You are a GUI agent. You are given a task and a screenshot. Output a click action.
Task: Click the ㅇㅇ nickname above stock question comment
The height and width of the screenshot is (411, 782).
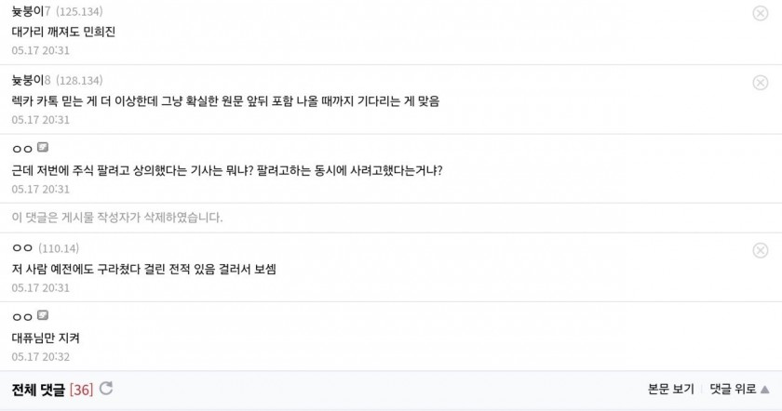[22, 149]
